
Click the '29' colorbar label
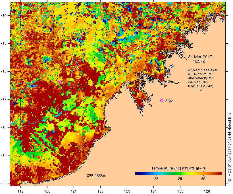(x=180, y=179)
